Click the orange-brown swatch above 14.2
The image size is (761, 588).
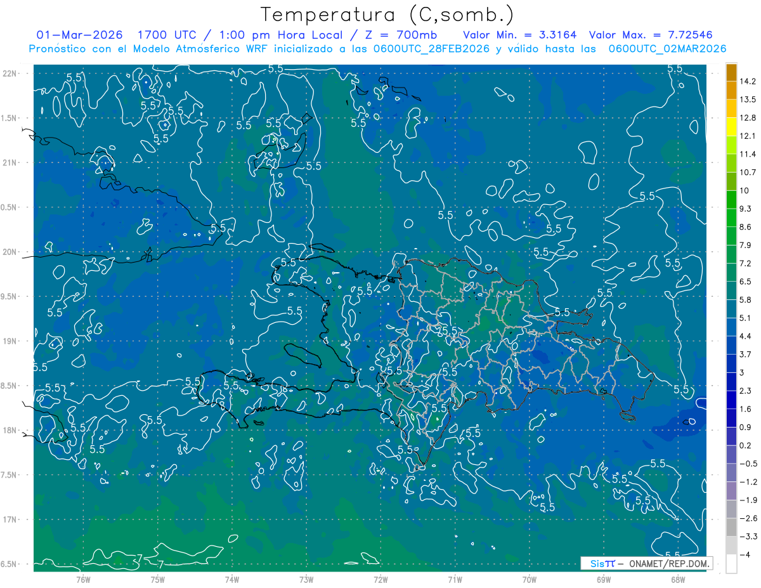(x=731, y=72)
